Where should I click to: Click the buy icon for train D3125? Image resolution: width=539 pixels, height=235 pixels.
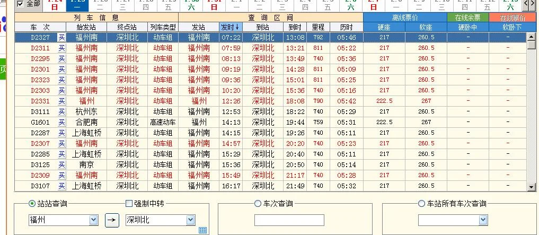tap(61, 165)
